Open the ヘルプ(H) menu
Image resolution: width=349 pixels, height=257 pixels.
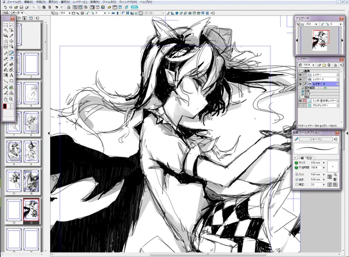146,2
